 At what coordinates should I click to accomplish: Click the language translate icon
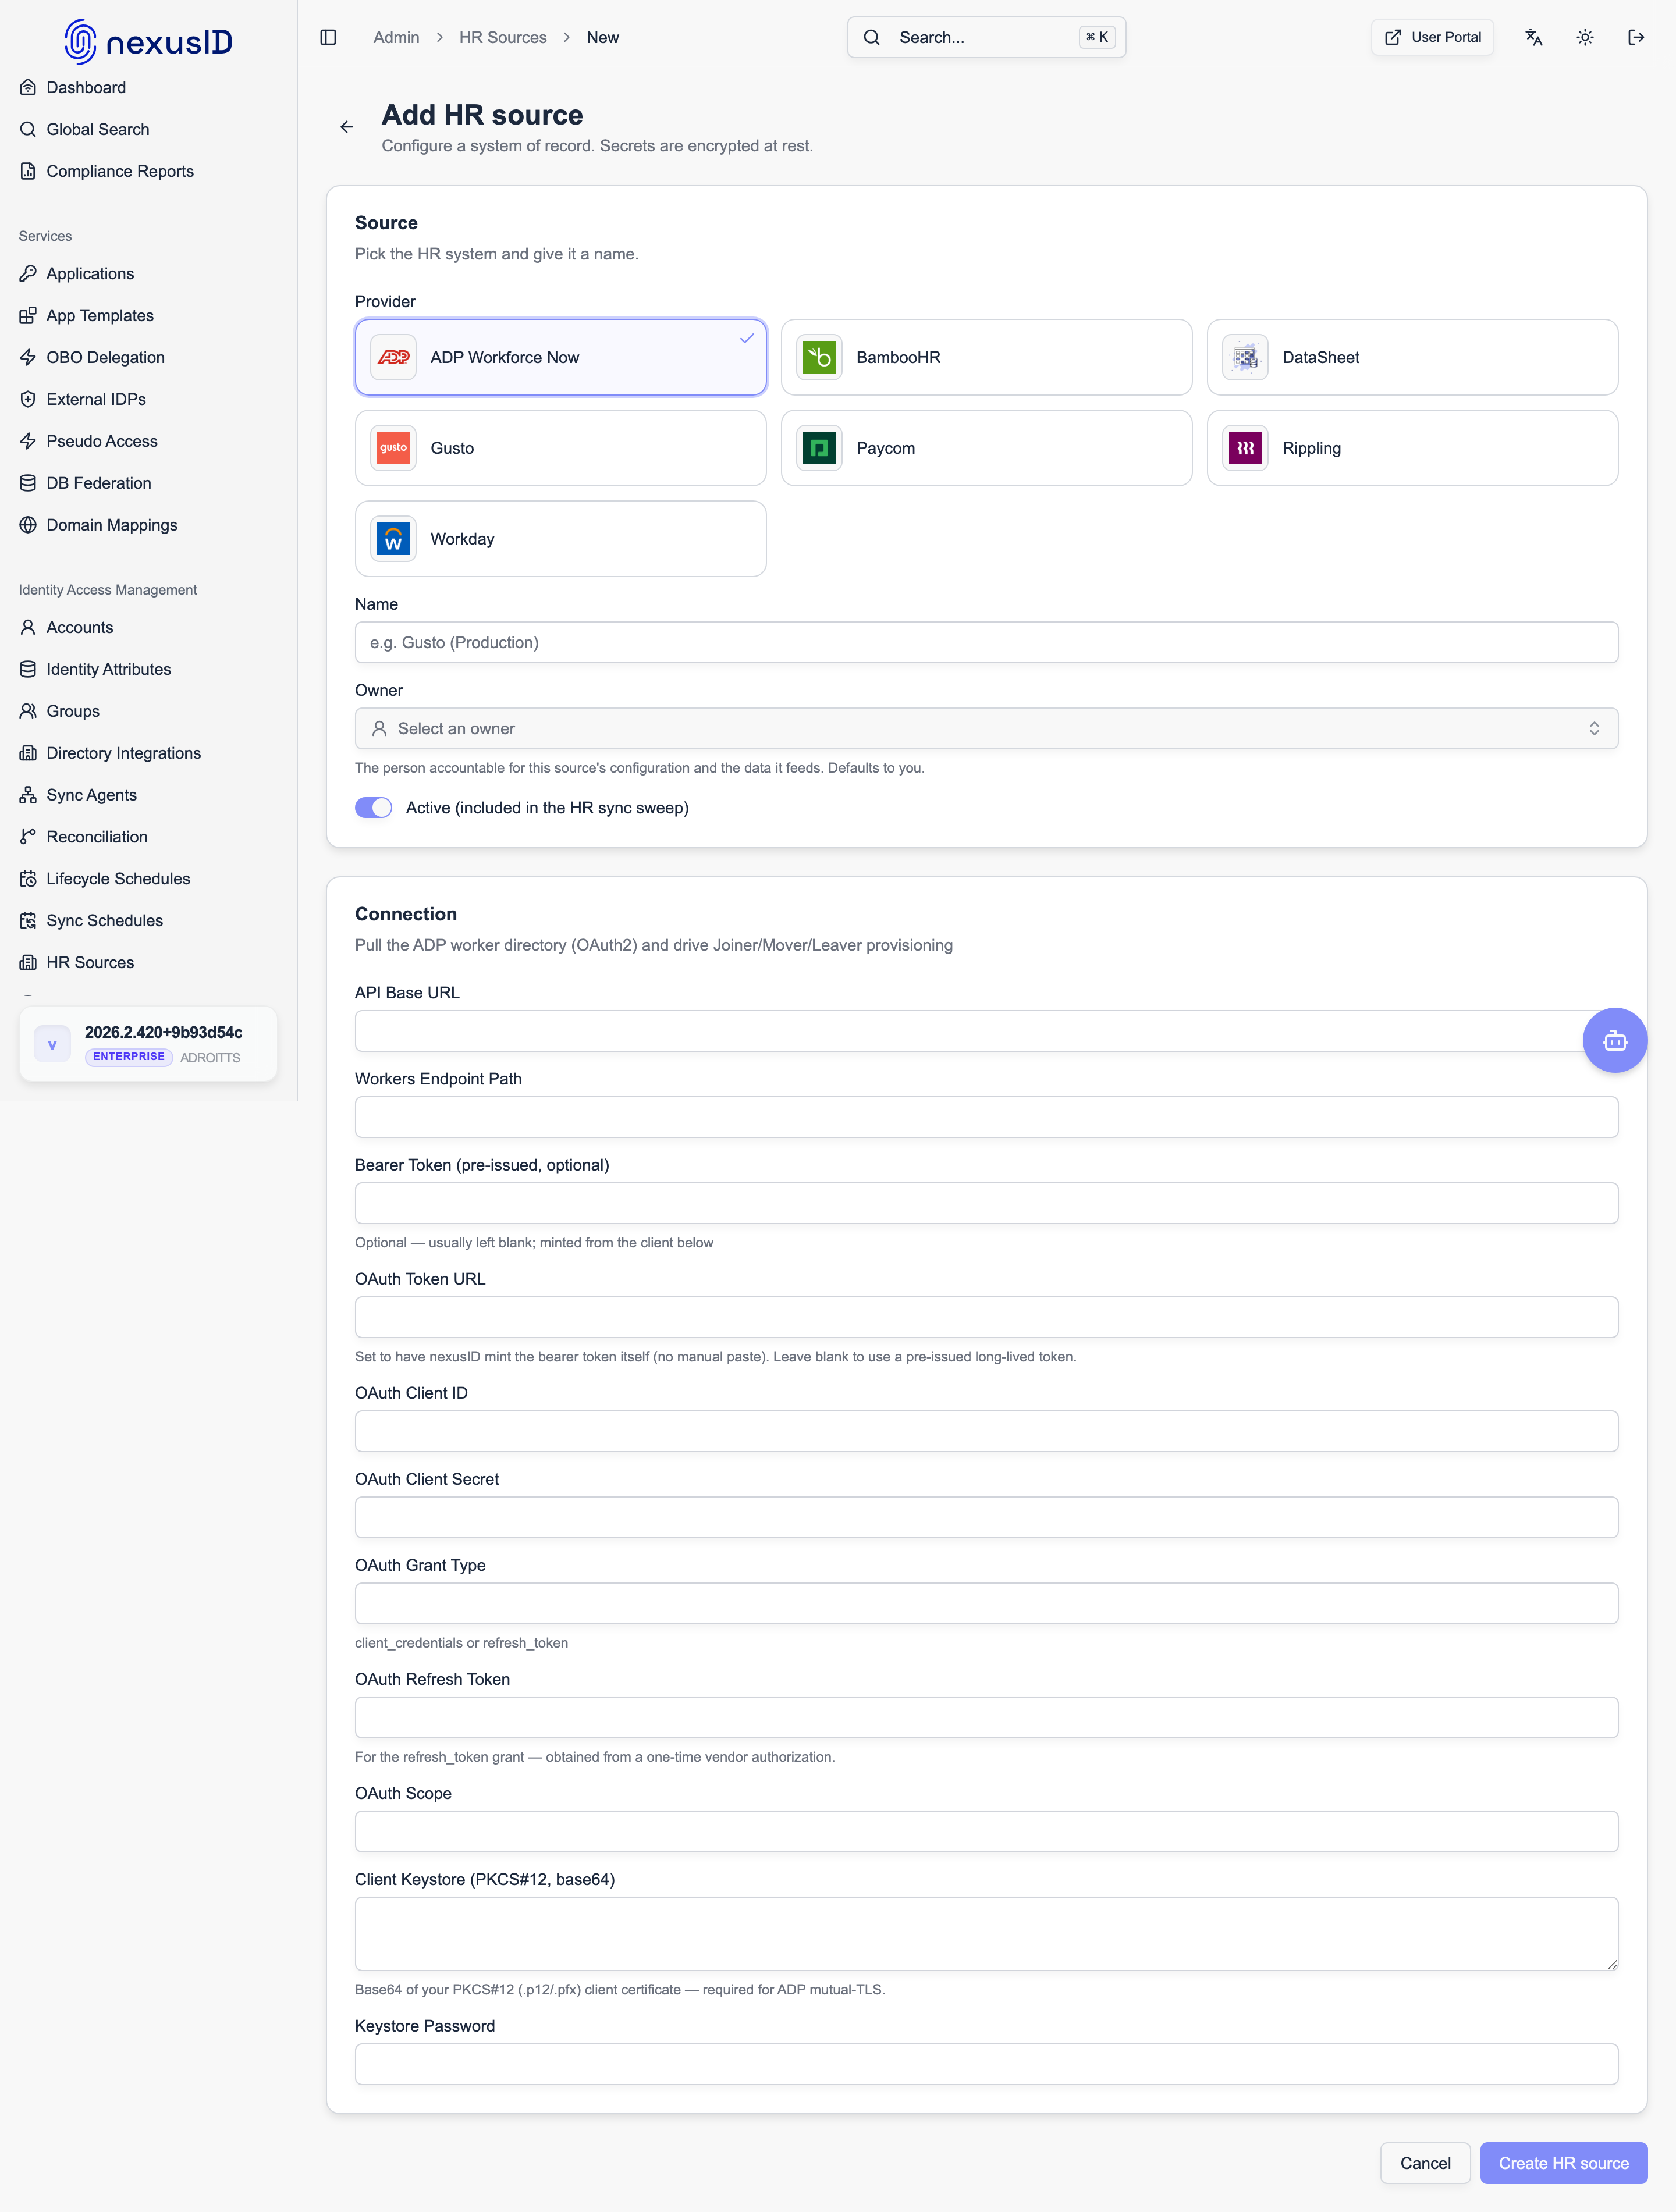[x=1534, y=37]
